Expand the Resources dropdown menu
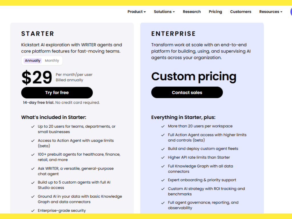The image size is (292, 219). click(271, 12)
